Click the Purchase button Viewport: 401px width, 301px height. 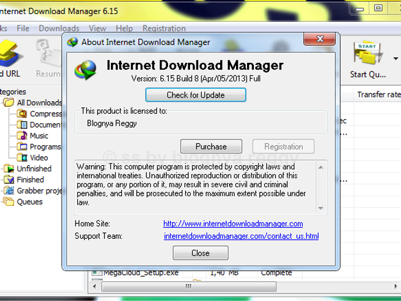[211, 146]
